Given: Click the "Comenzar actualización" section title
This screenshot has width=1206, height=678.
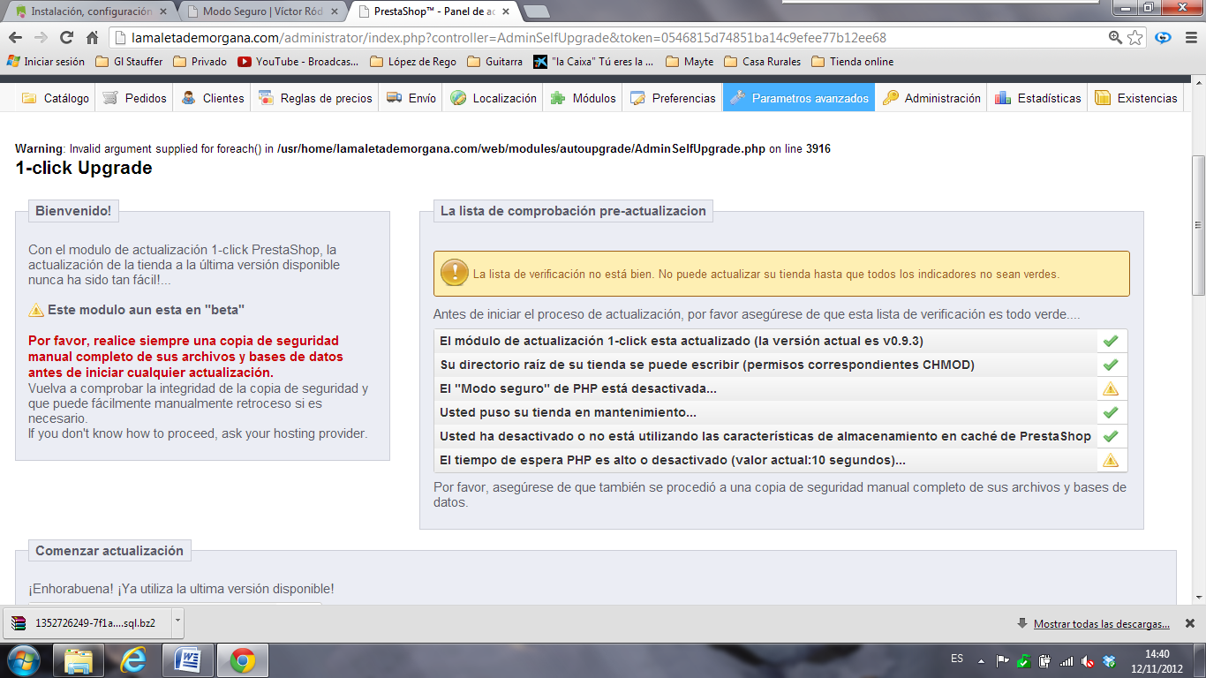Looking at the screenshot, I should [109, 551].
